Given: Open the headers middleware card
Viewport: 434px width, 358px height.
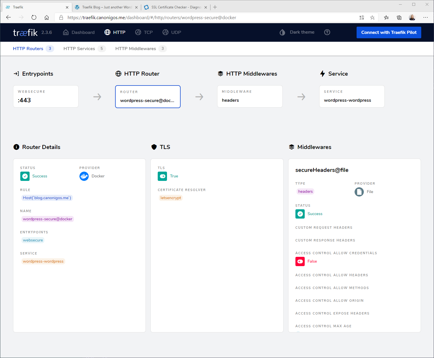Looking at the screenshot, I should coord(250,97).
